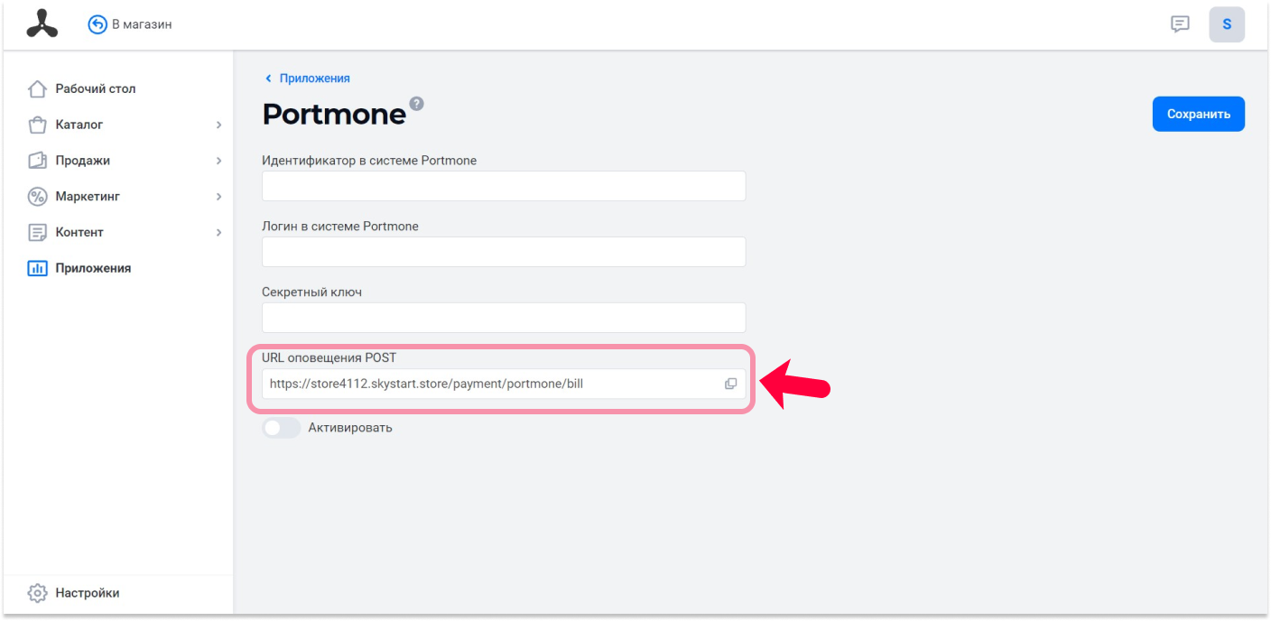
Task: Click the URL оповещения POST label
Action: click(329, 358)
